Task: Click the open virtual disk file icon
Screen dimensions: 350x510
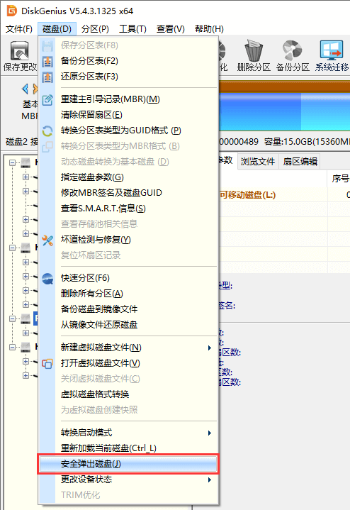Action: tap(47, 363)
